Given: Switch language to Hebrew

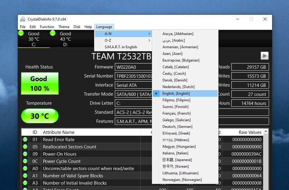Looking at the screenshot, I should (185, 140).
